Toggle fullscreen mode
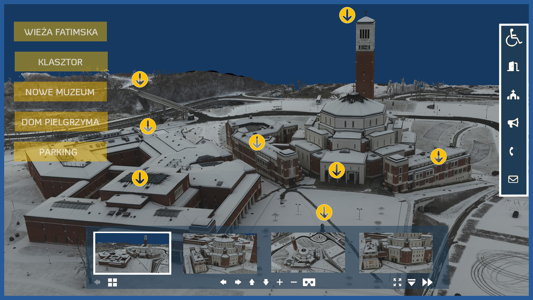The width and height of the screenshot is (533, 300). [398, 282]
